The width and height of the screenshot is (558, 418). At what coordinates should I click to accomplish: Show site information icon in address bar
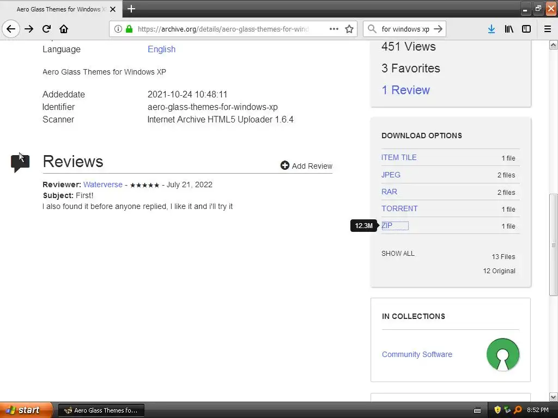click(x=118, y=29)
